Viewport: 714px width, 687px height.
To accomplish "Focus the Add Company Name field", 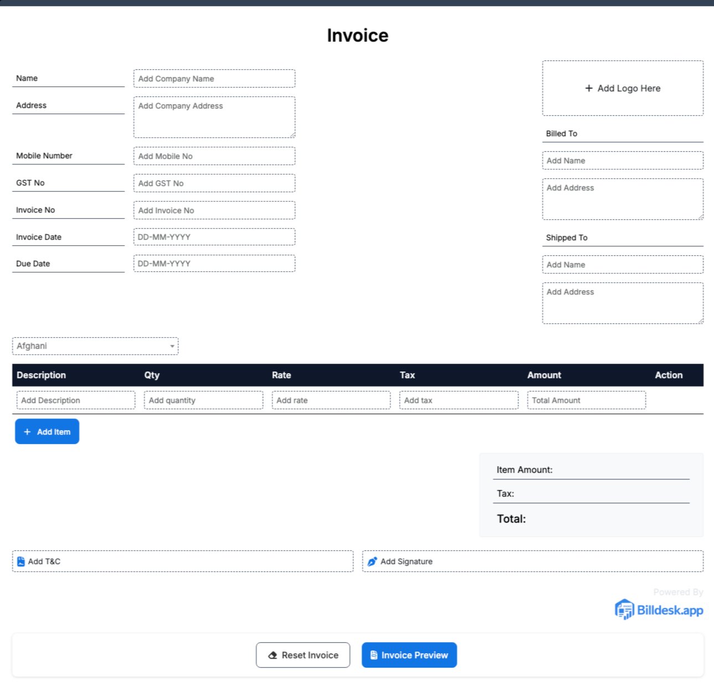I will click(214, 79).
